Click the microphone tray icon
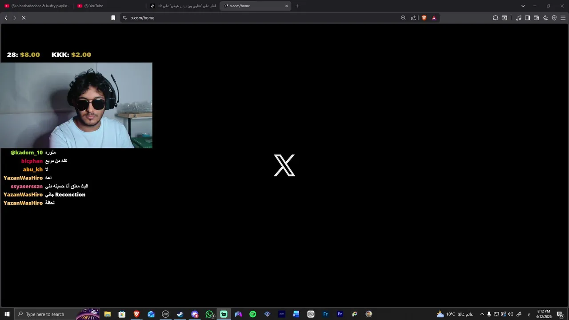 (x=489, y=314)
